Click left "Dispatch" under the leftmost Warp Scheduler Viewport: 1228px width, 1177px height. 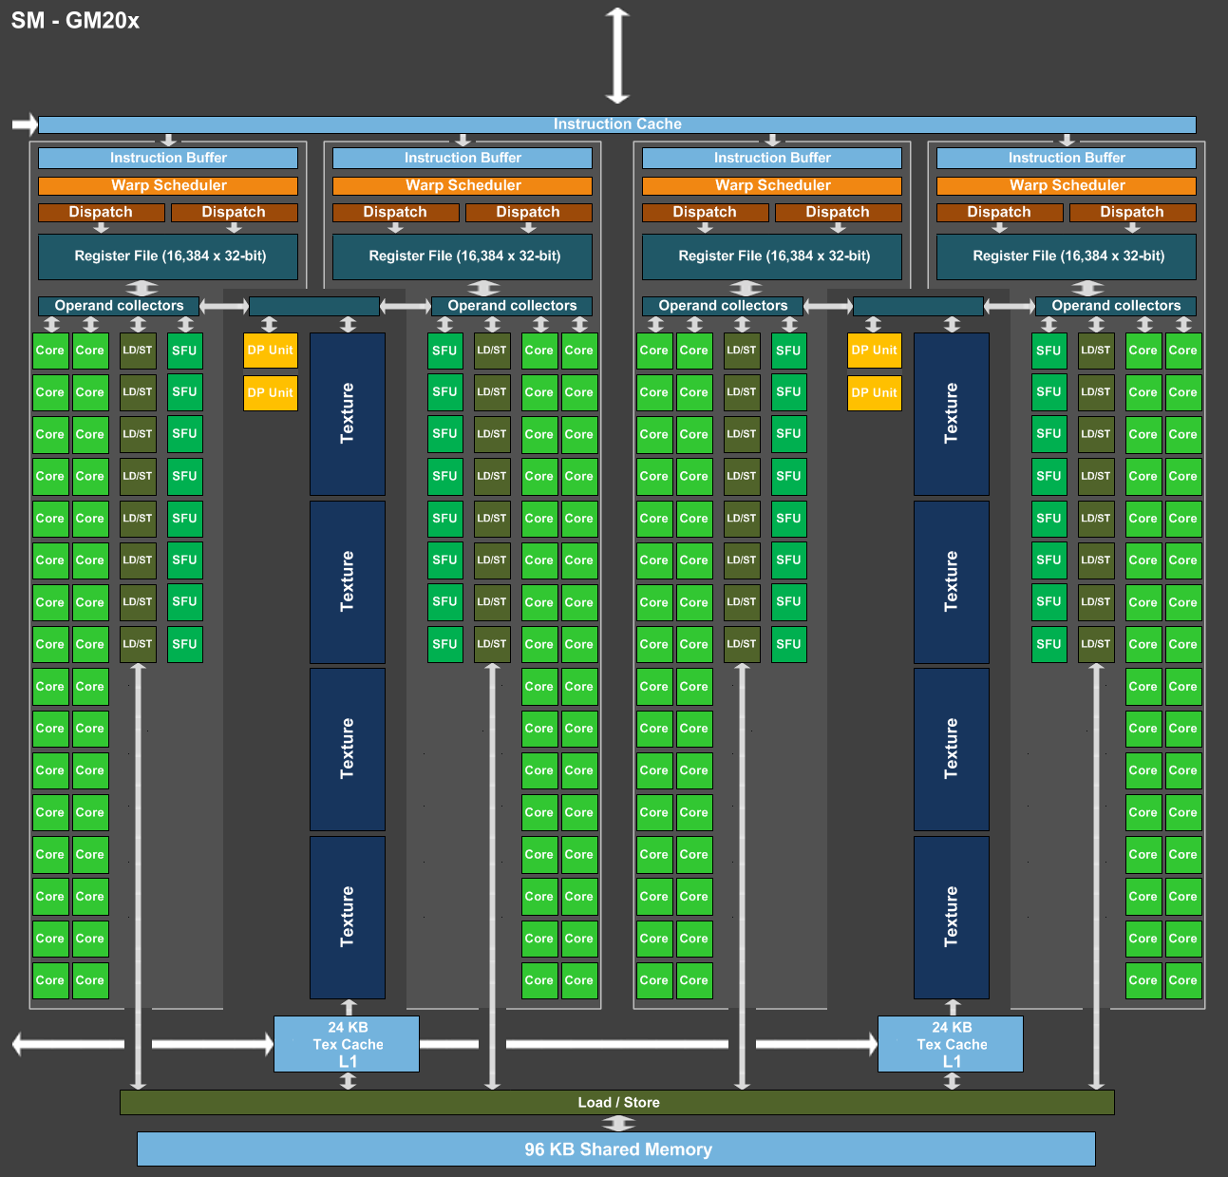pyautogui.click(x=102, y=213)
